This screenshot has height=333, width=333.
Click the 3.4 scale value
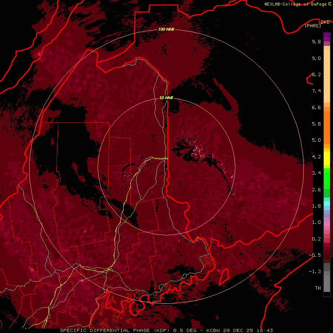(x=316, y=173)
